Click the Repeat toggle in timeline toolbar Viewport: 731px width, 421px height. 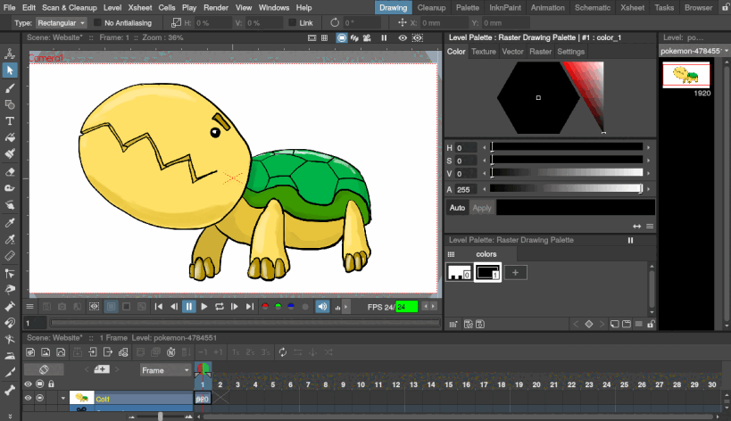[x=283, y=352]
